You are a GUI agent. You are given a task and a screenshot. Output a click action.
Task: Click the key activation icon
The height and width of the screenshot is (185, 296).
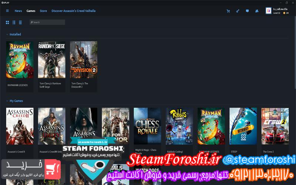click(238, 11)
